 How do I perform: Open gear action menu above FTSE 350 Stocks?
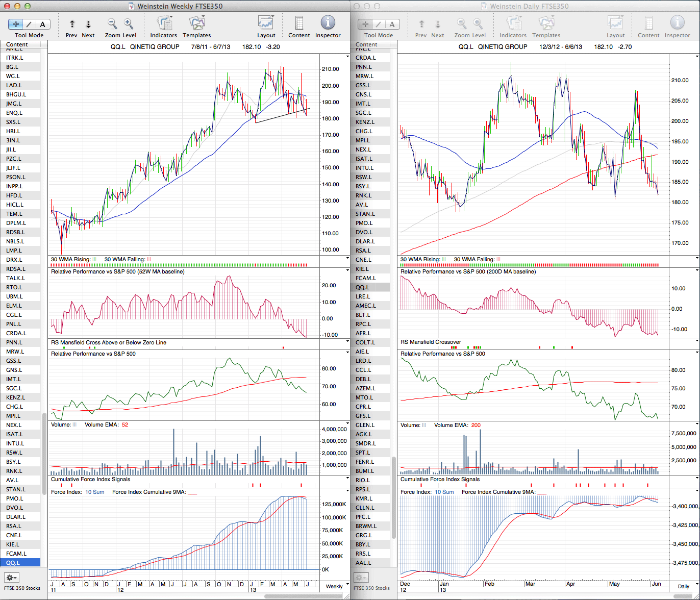click(11, 578)
